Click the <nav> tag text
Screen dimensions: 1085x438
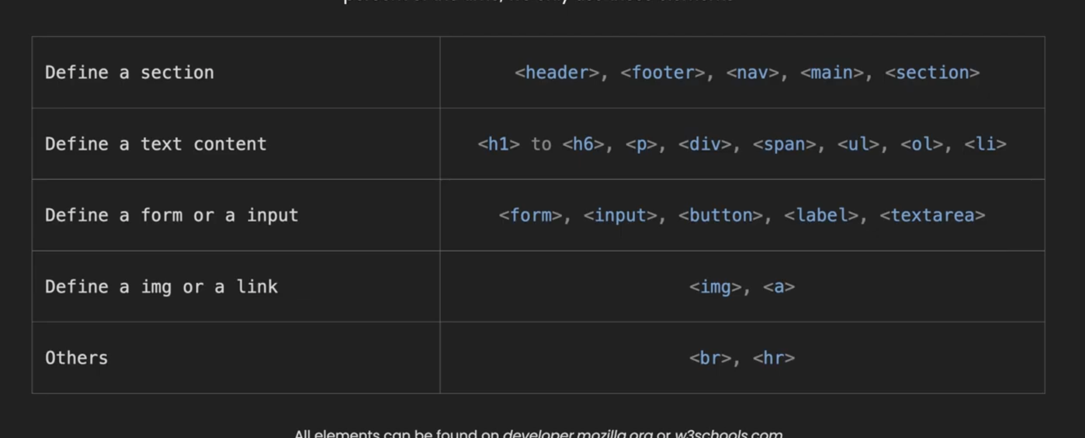(x=752, y=73)
